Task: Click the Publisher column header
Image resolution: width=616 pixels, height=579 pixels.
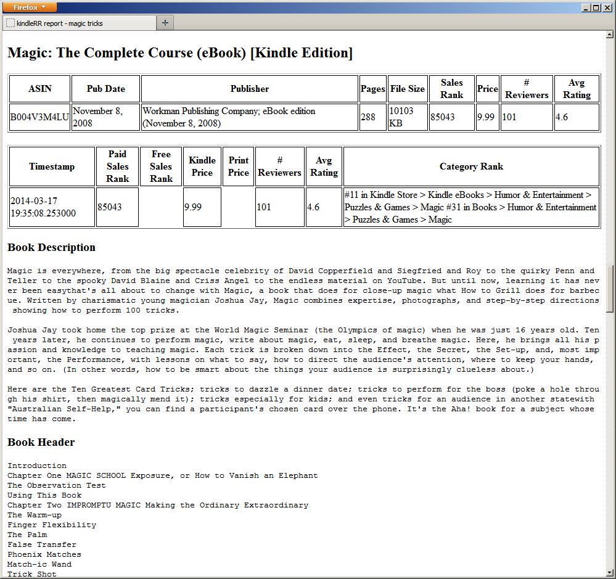Action: click(250, 89)
